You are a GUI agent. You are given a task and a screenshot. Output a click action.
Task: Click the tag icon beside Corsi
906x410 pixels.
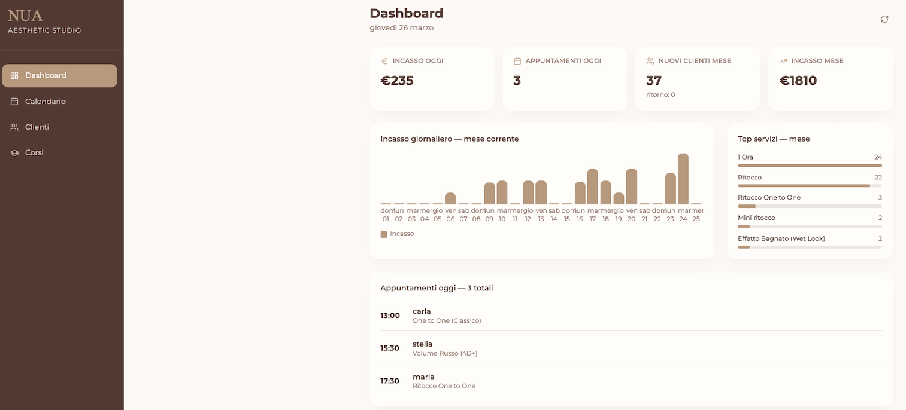pos(14,152)
